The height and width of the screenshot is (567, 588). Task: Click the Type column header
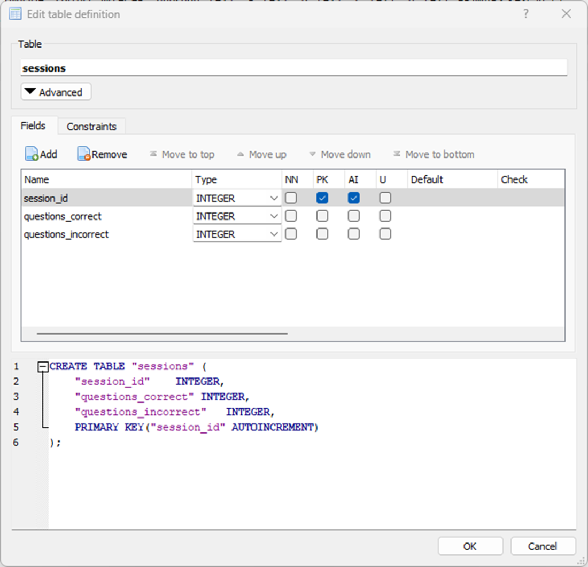(237, 179)
